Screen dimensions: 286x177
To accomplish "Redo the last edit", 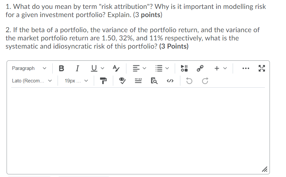I will point(205,81).
